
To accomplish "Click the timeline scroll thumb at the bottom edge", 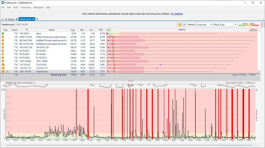I will click(x=254, y=145).
